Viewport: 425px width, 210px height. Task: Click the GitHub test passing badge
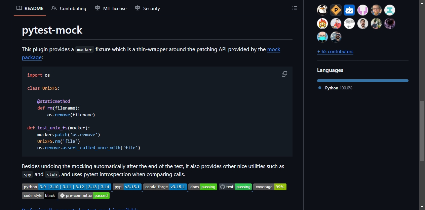pyautogui.click(x=235, y=187)
